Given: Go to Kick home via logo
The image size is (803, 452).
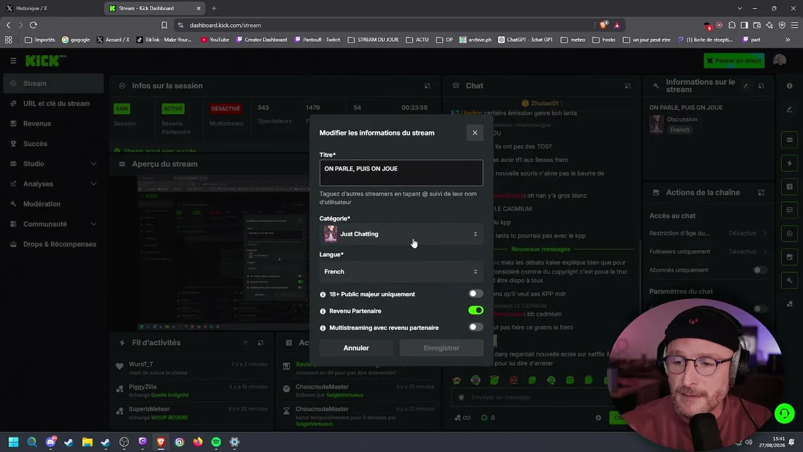Looking at the screenshot, I should pyautogui.click(x=45, y=61).
